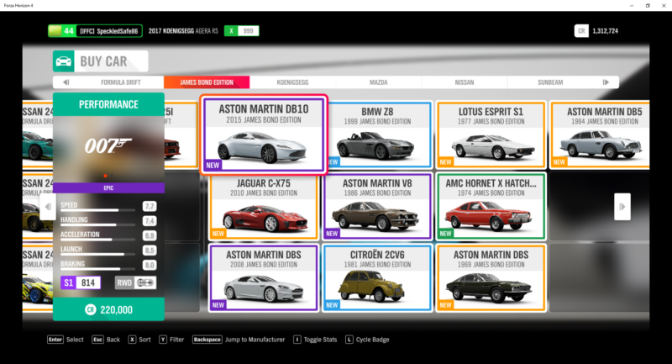Click the CR credits icon at top right

coord(581,31)
